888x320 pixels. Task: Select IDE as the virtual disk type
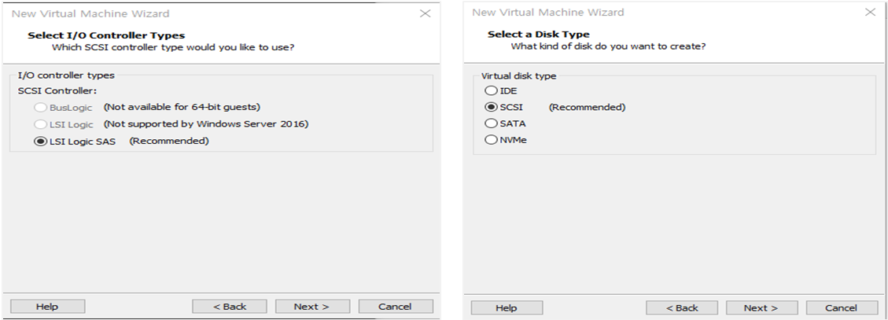coord(492,91)
